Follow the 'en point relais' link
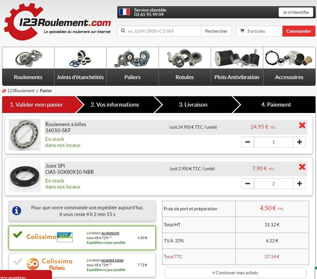 (x=112, y=260)
